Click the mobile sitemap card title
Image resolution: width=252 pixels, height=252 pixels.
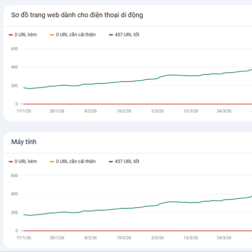[x=77, y=15]
